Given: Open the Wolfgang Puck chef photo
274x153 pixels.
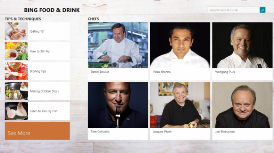Looking at the screenshot, I should tap(242, 45).
